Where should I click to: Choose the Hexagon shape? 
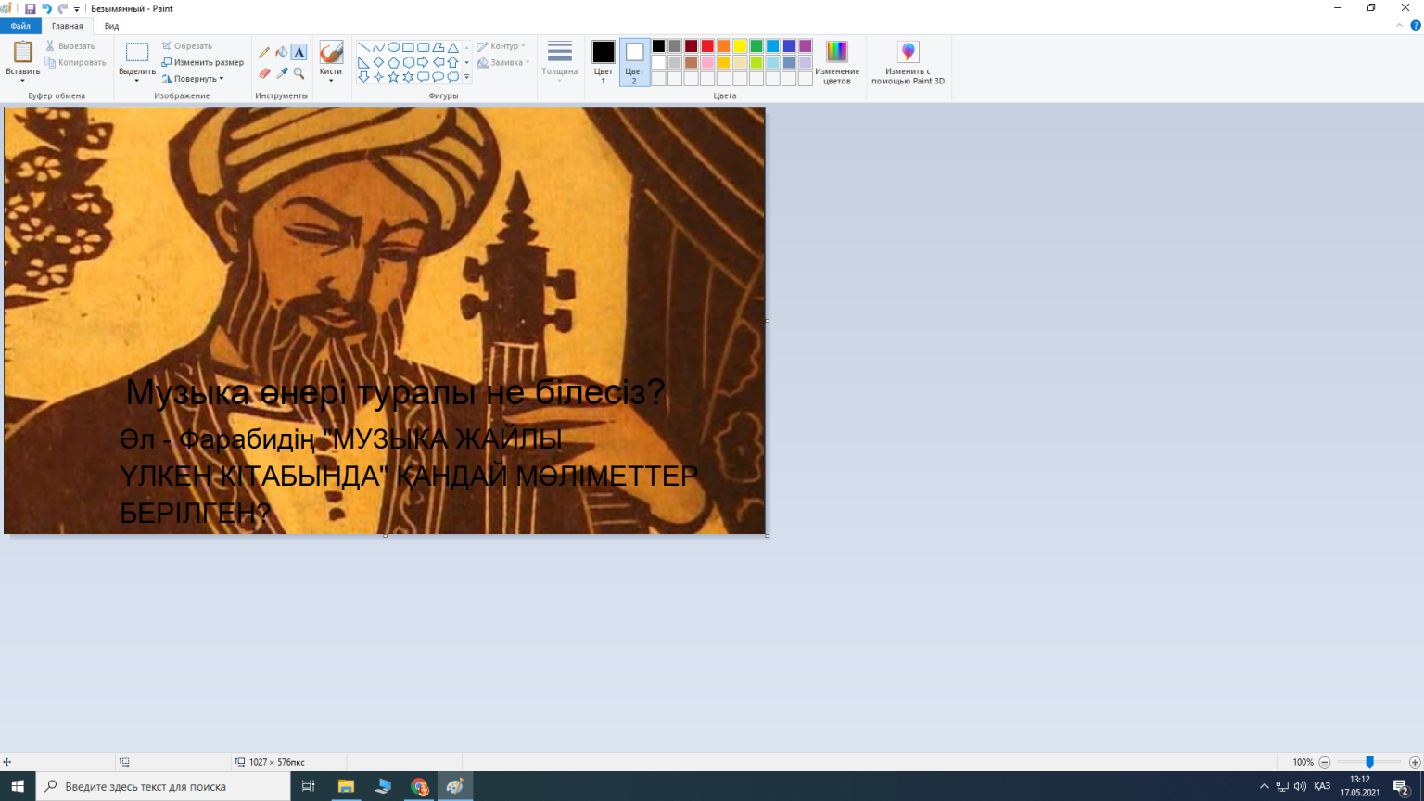click(x=408, y=62)
